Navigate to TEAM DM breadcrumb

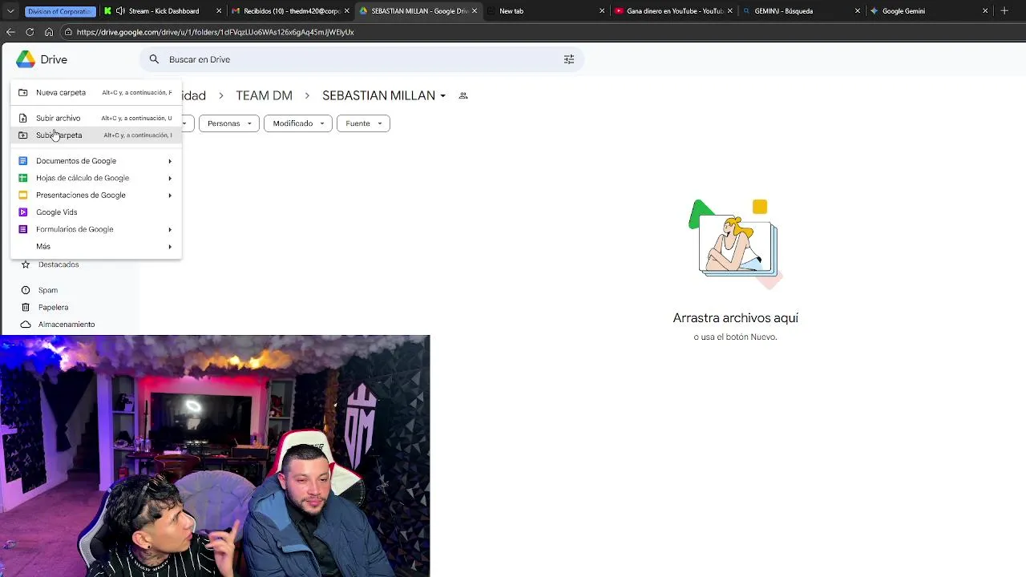pyautogui.click(x=264, y=95)
